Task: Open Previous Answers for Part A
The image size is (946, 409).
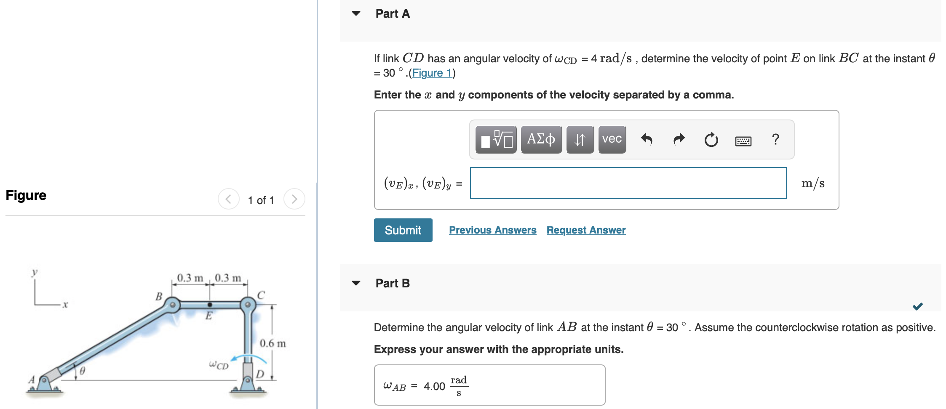Action: tap(492, 230)
